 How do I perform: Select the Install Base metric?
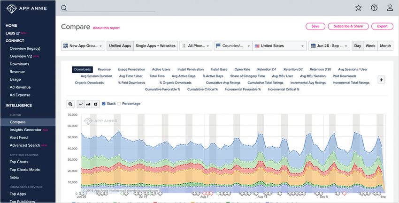[x=219, y=69]
